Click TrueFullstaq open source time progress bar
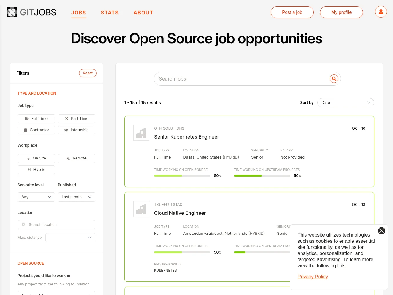Image resolution: width=393 pixels, height=295 pixels. (x=182, y=252)
